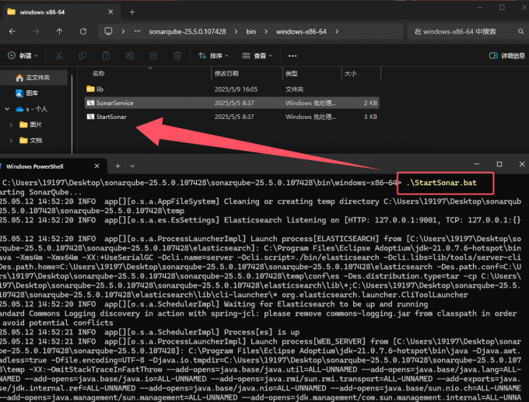Click the Paste clipboard icon
The height and width of the screenshot is (402, 529).
coord(107,56)
